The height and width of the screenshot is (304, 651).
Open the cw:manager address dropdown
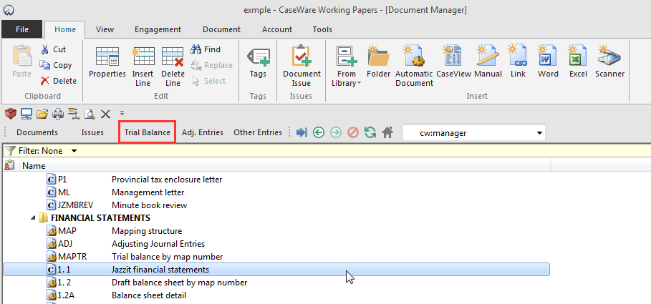(539, 133)
